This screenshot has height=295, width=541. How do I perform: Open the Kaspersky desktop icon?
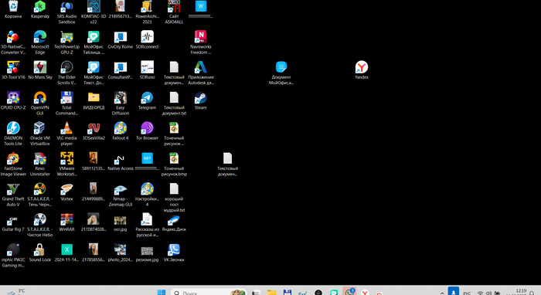(x=40, y=9)
